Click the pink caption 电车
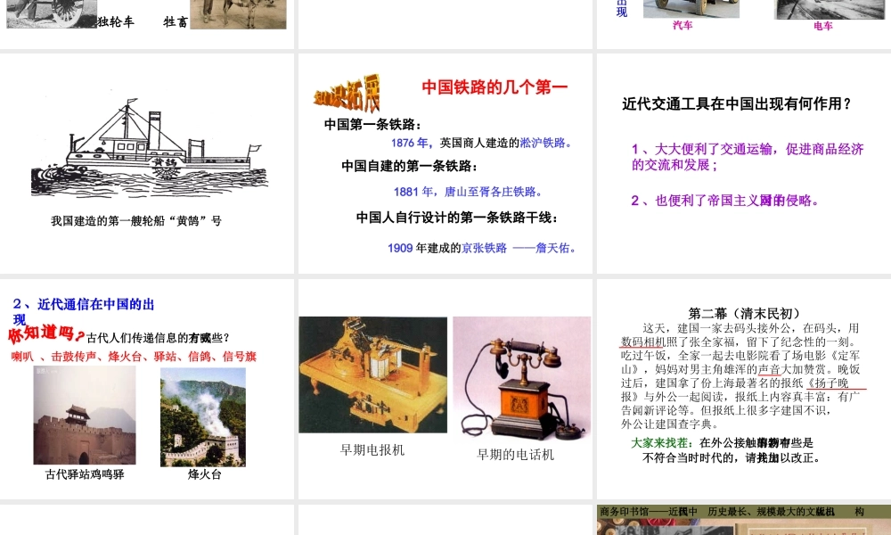 [x=822, y=26]
